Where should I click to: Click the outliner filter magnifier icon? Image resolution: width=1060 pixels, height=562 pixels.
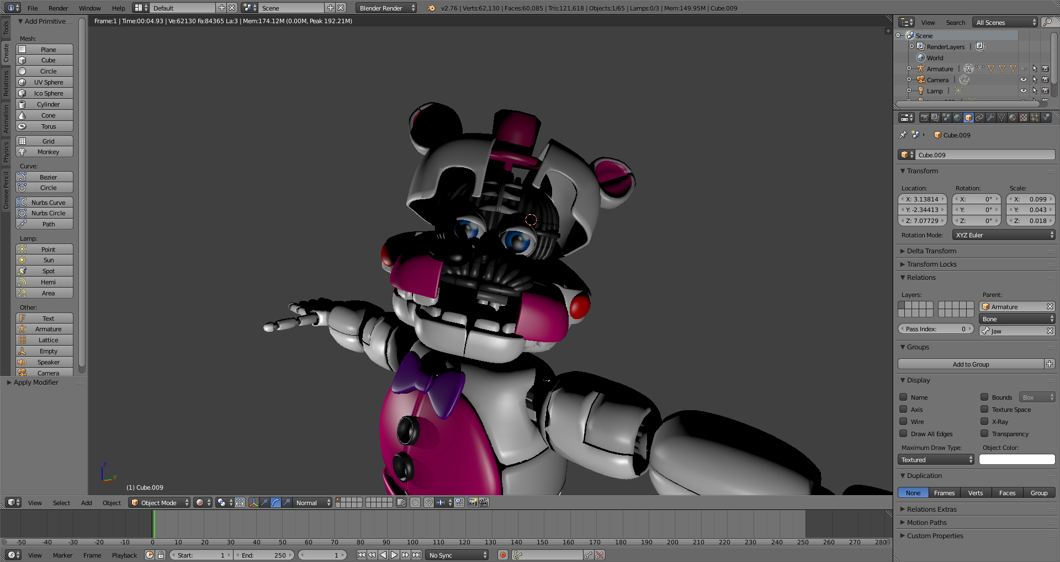pyautogui.click(x=1047, y=22)
